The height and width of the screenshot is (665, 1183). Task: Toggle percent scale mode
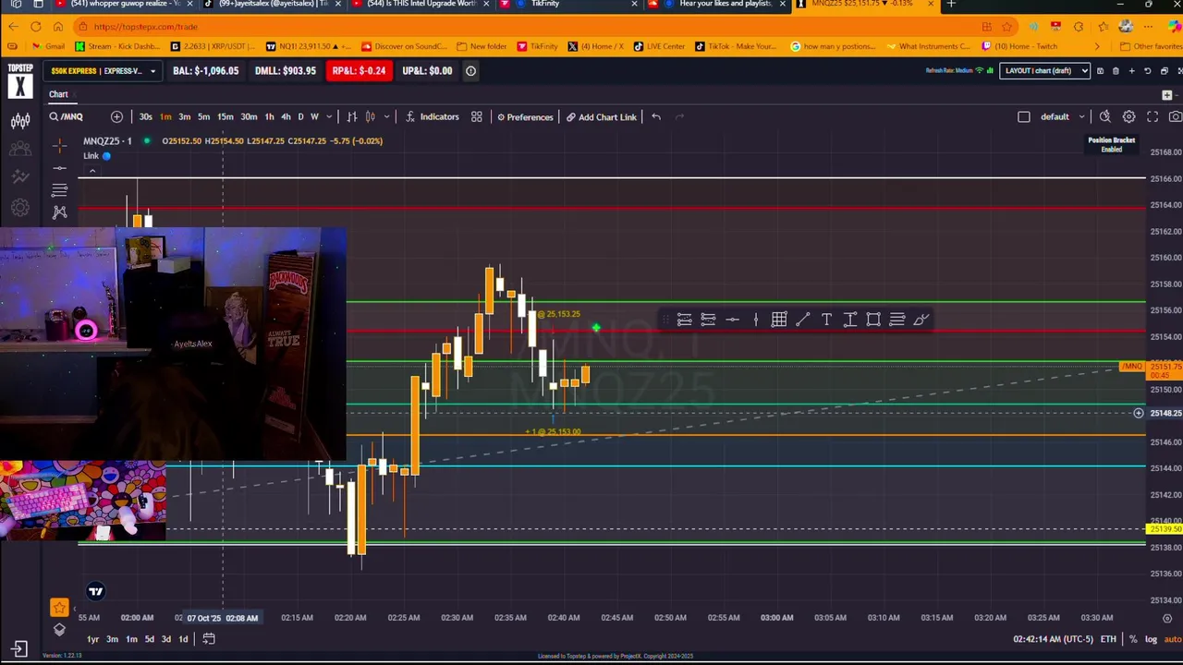pyautogui.click(x=1133, y=639)
